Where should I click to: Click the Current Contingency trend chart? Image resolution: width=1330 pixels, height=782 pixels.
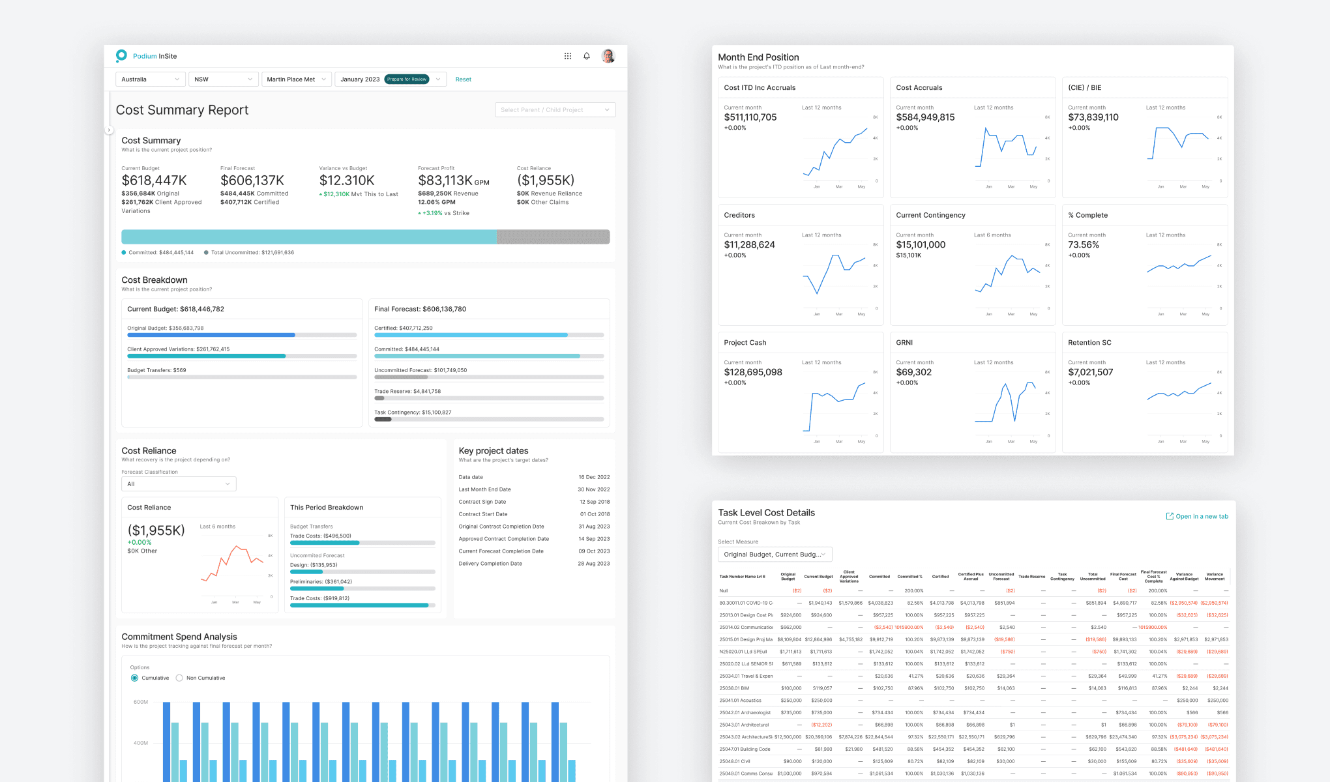tap(1012, 280)
